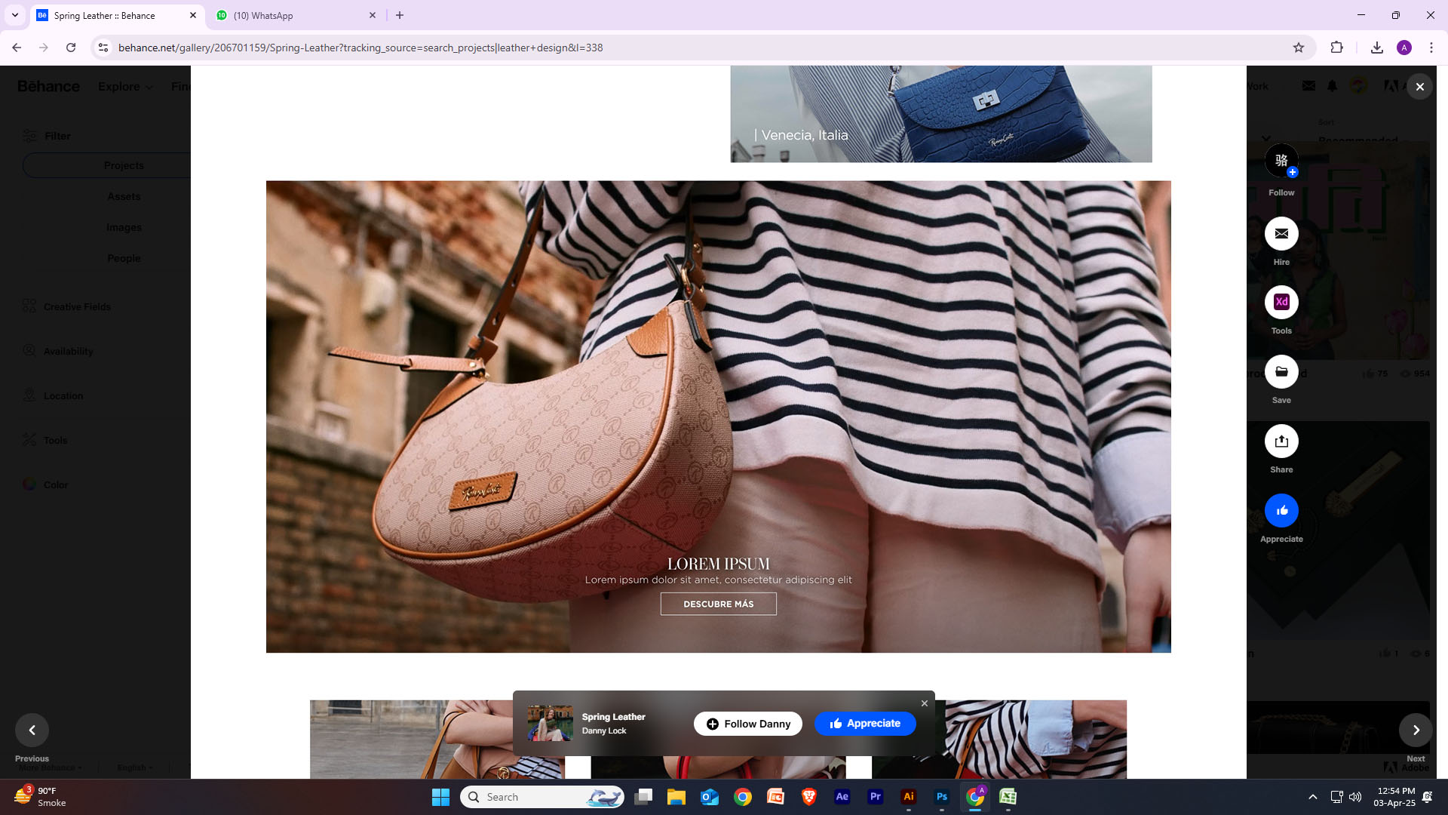Open the tab search dropdown arrow
This screenshot has width=1448, height=815.
coord(14,15)
